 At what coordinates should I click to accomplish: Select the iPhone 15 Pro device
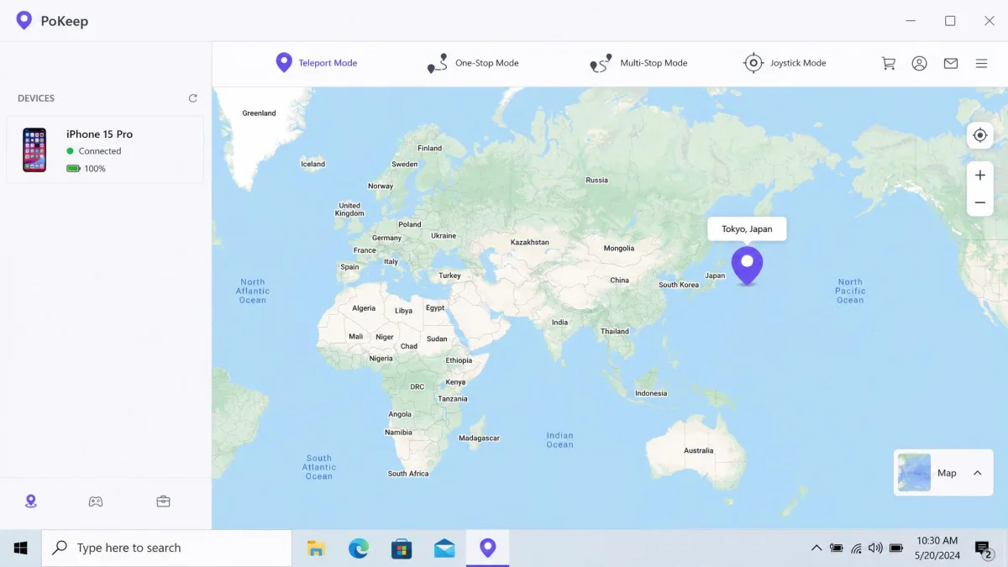pyautogui.click(x=105, y=150)
